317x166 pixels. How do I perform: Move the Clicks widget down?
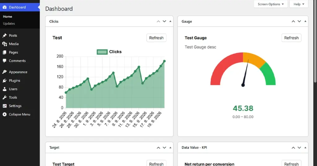pyautogui.click(x=164, y=21)
